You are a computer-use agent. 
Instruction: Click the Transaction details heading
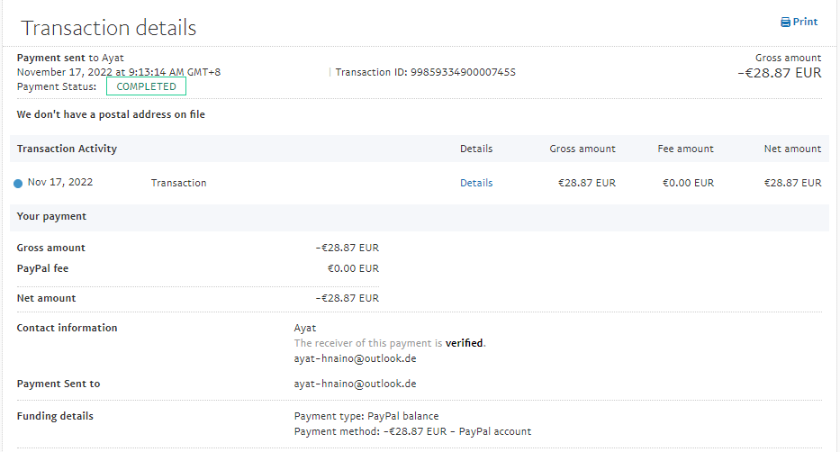tap(109, 28)
